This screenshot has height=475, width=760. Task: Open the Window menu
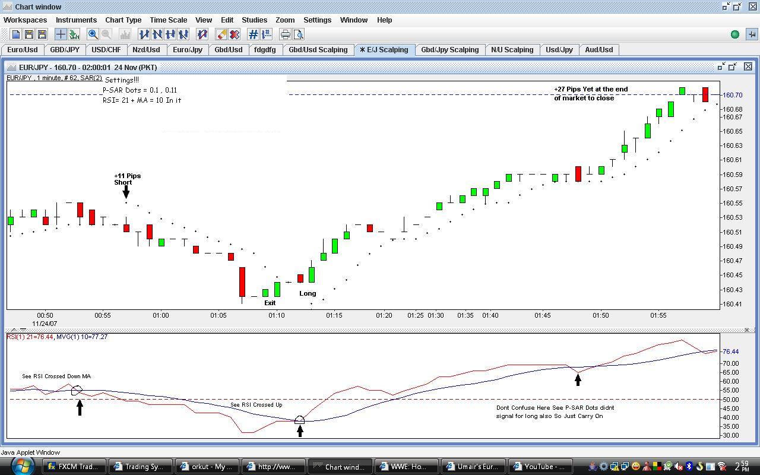pos(354,20)
